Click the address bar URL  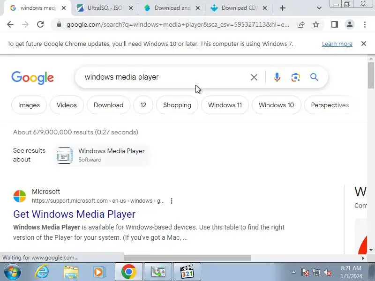(178, 24)
